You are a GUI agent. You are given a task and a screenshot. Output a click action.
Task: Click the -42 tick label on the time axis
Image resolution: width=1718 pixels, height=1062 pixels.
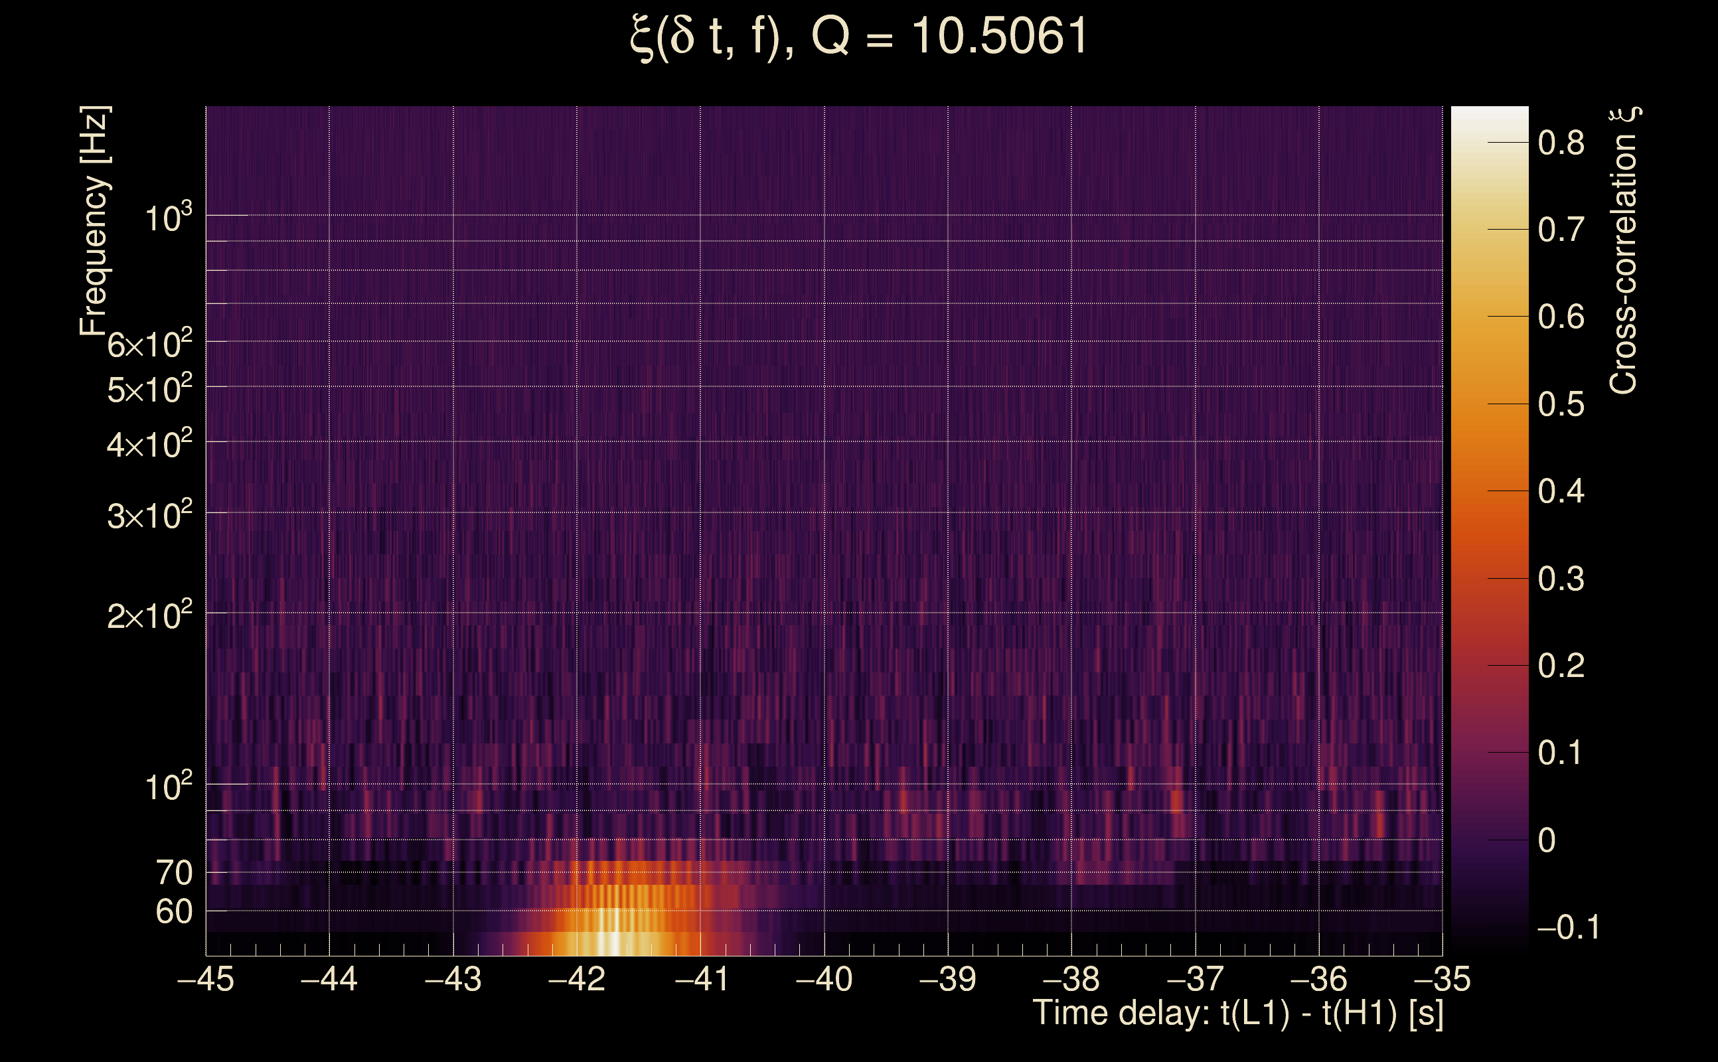(x=576, y=979)
